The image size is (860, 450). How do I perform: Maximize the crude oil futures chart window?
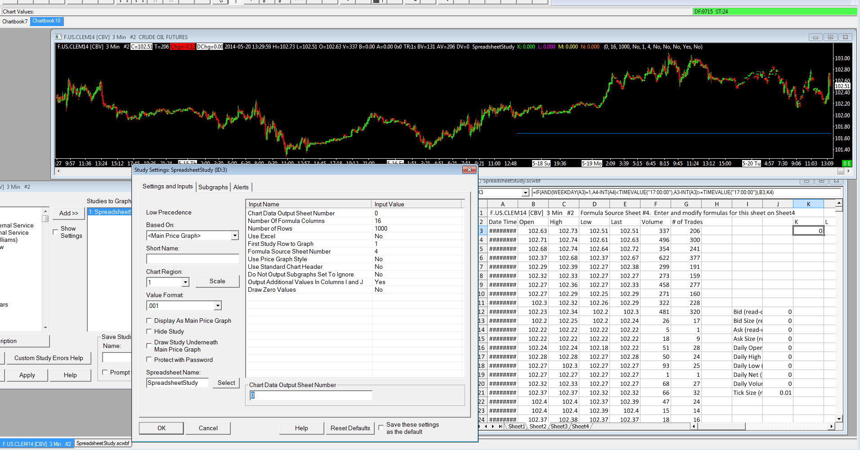(x=830, y=37)
